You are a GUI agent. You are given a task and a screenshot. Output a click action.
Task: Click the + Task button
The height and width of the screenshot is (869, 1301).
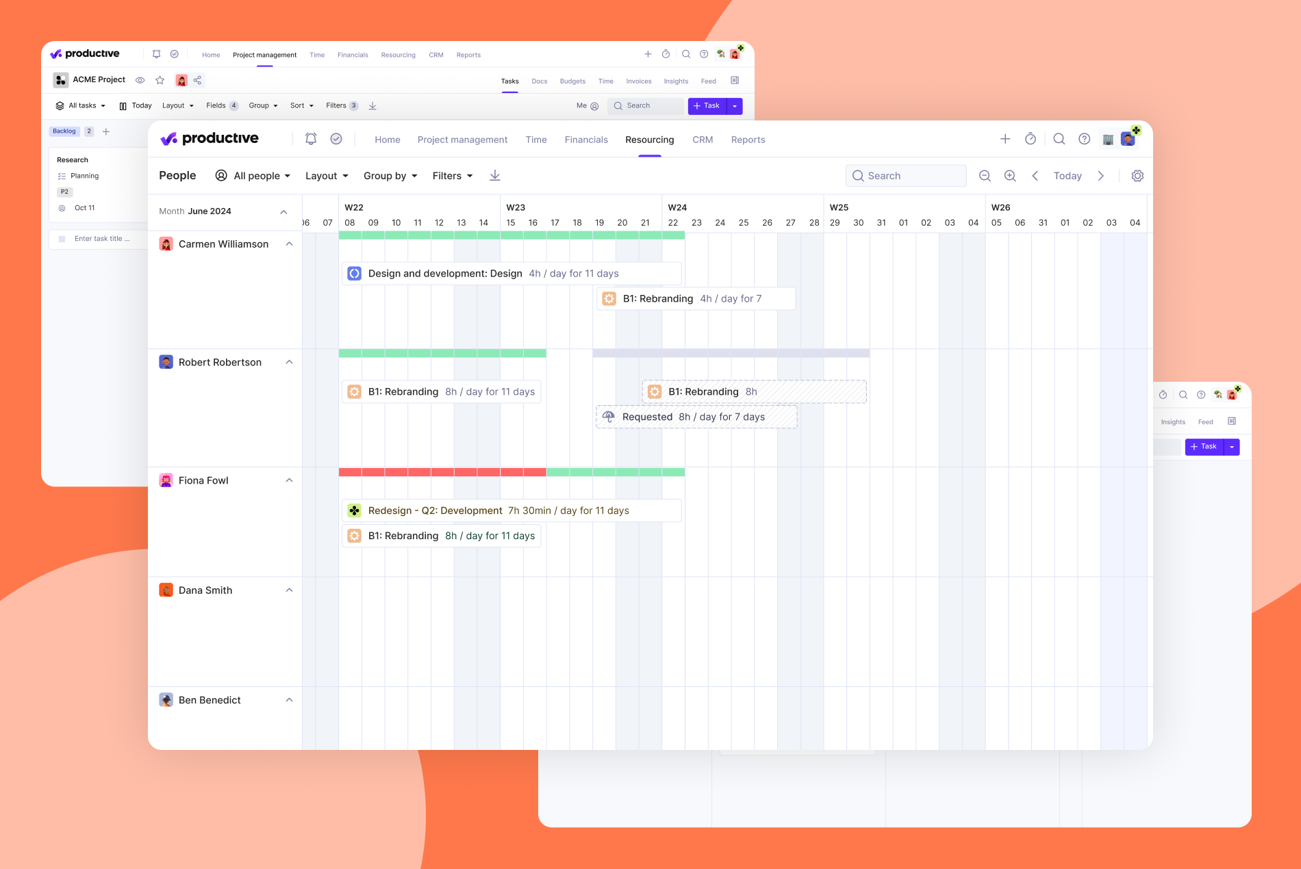(x=707, y=106)
